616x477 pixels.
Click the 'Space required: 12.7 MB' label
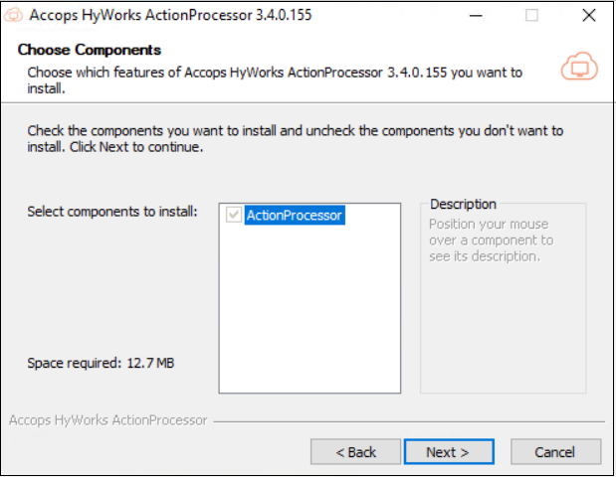click(x=101, y=363)
